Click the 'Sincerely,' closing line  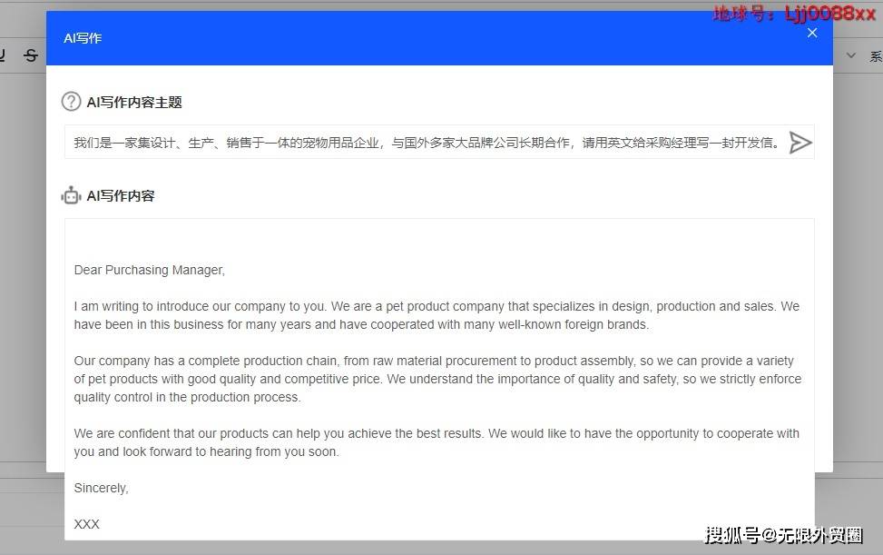coord(102,488)
